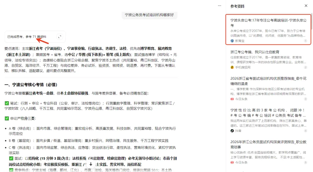
Task: Click the 今日头条 icon under 牵牛花缠绕的温柔
Action: click(x=232, y=99)
